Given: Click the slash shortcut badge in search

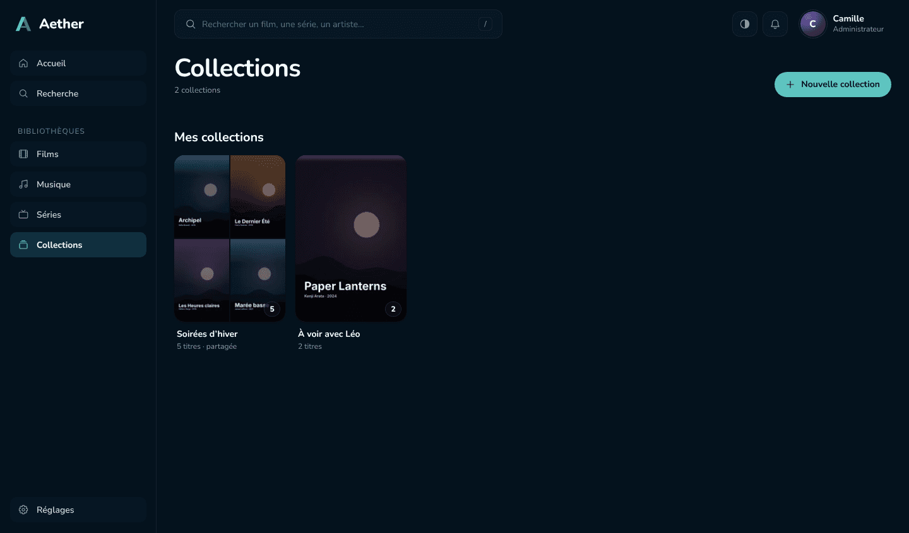Looking at the screenshot, I should [x=485, y=24].
